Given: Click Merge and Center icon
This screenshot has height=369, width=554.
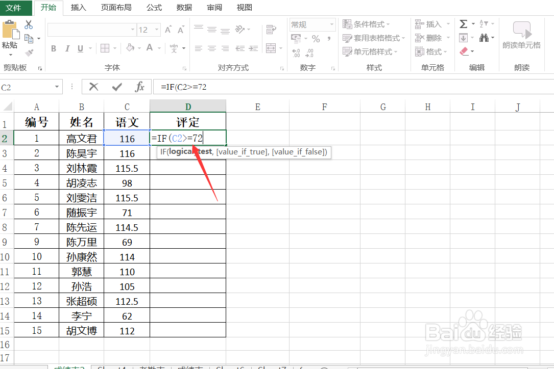Looking at the screenshot, I should tap(271, 48).
